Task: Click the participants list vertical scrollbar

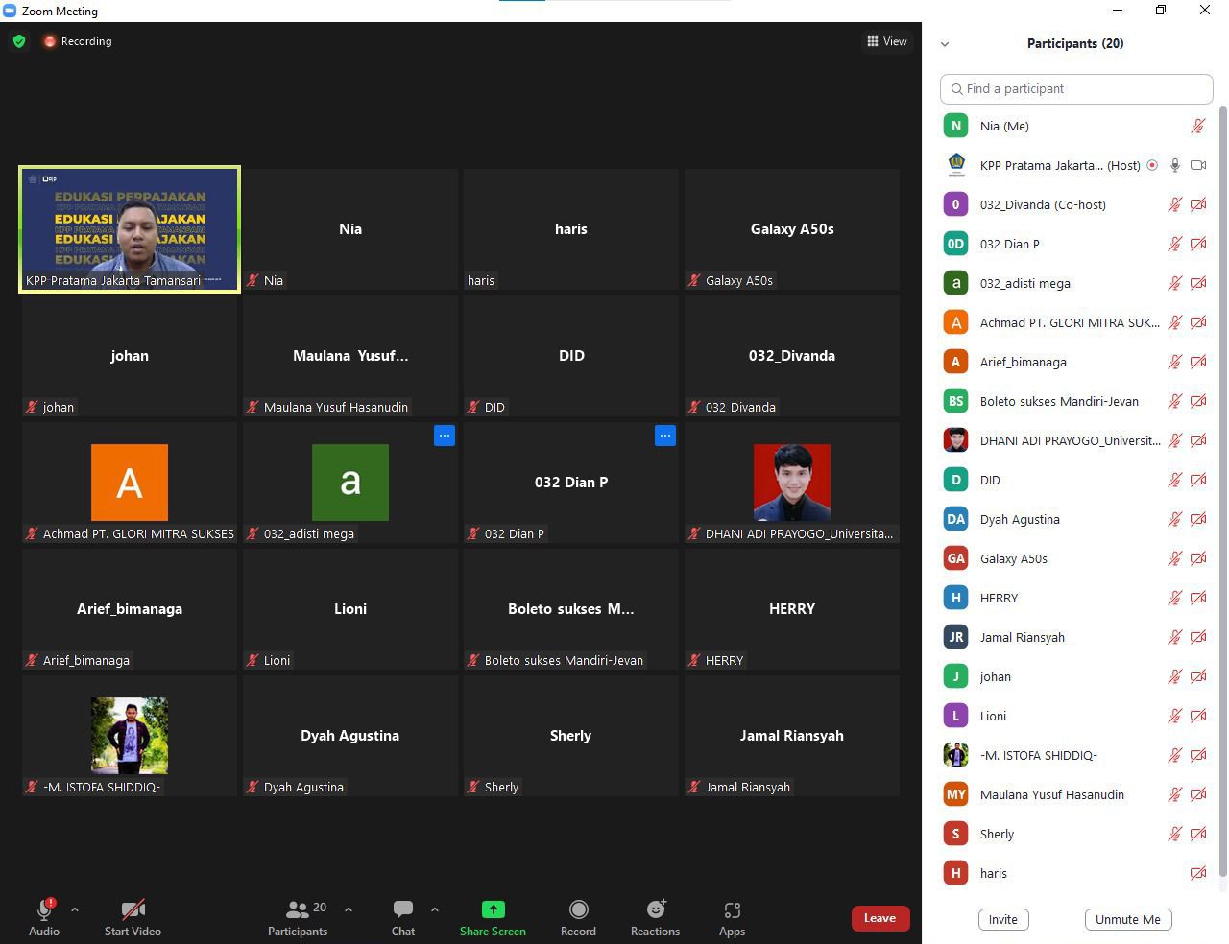Action: 1222,480
